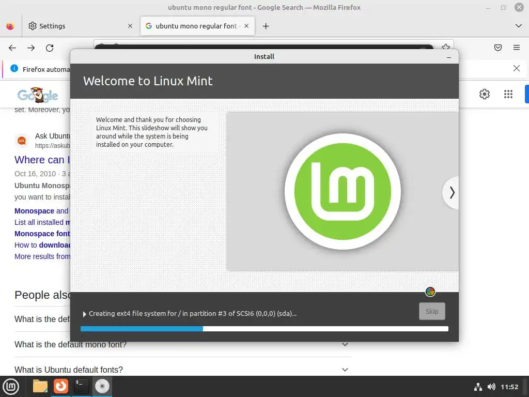Expand the installation details disclosure triangle
Viewport: 529px width, 397px height.
(84, 314)
